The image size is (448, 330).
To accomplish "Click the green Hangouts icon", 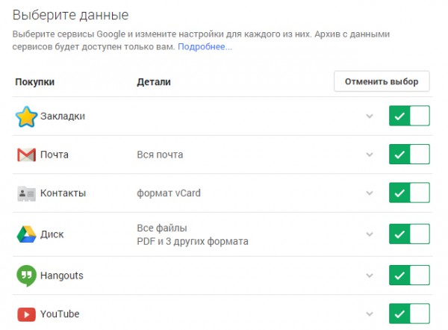I will point(27,275).
